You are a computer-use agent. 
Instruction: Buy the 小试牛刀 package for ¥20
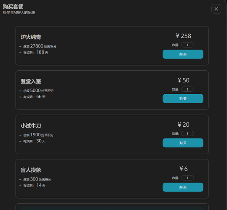pos(183,143)
